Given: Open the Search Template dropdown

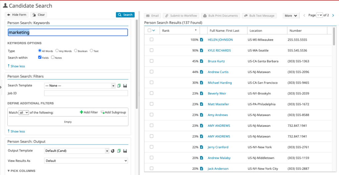Looking at the screenshot, I should [x=79, y=86].
